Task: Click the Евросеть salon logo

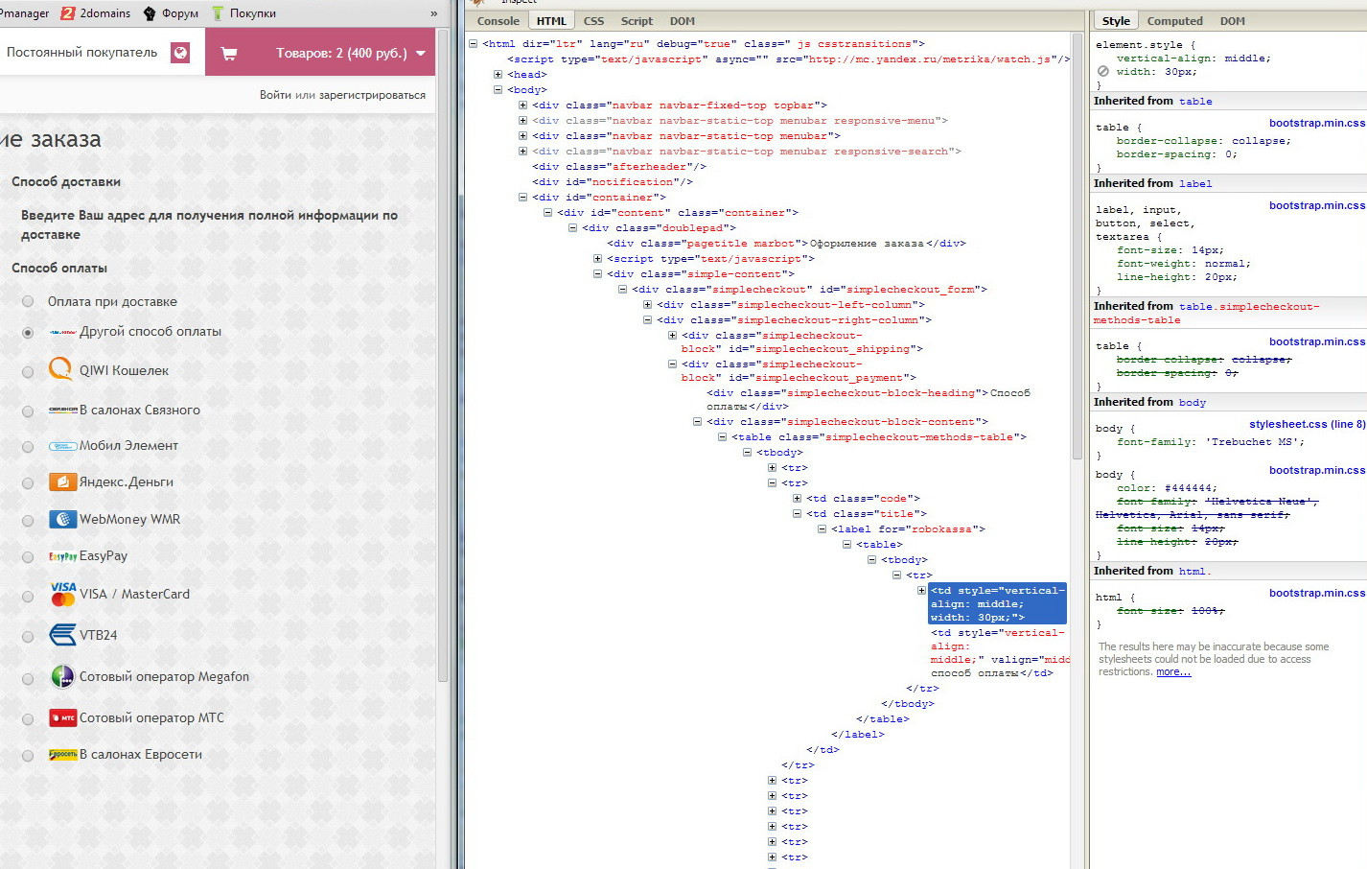Action: [x=62, y=755]
